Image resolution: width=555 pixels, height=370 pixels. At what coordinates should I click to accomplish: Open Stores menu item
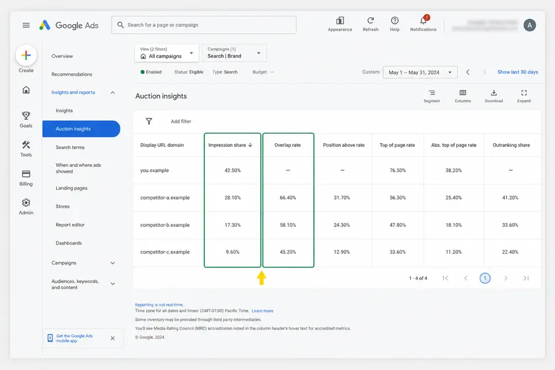[x=63, y=207]
